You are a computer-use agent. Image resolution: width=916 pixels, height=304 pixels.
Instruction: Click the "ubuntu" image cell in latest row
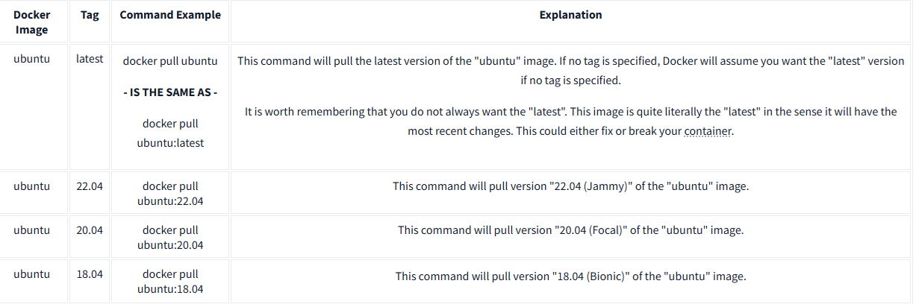pyautogui.click(x=32, y=58)
